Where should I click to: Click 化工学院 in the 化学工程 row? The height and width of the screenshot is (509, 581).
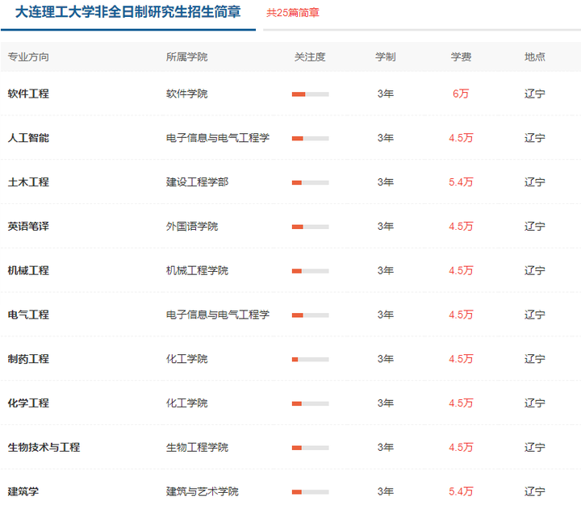186,403
